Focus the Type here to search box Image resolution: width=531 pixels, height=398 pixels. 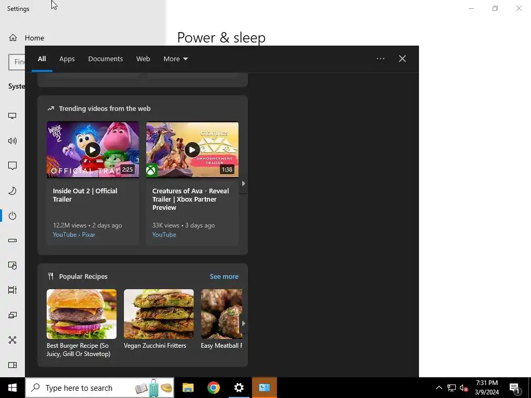click(x=100, y=388)
